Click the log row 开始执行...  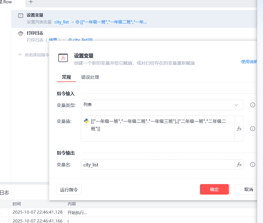point(129,213)
